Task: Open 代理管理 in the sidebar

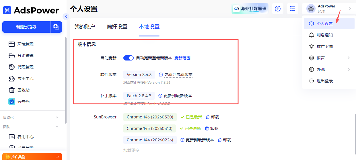Action: tap(26, 67)
